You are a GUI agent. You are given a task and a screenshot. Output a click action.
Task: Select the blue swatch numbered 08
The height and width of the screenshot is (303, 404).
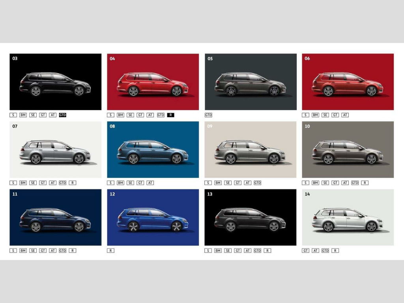(153, 150)
